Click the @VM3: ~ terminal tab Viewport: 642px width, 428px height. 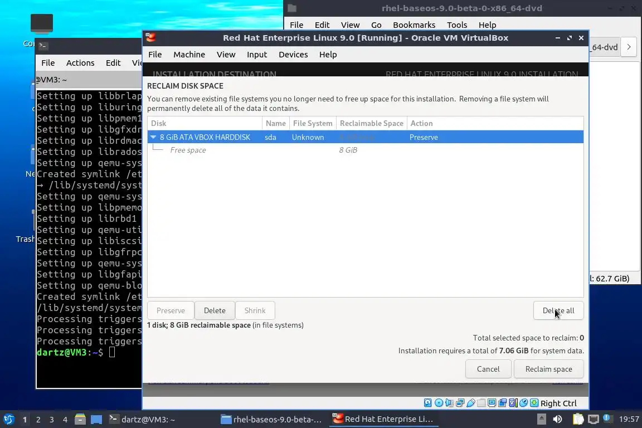click(88, 80)
